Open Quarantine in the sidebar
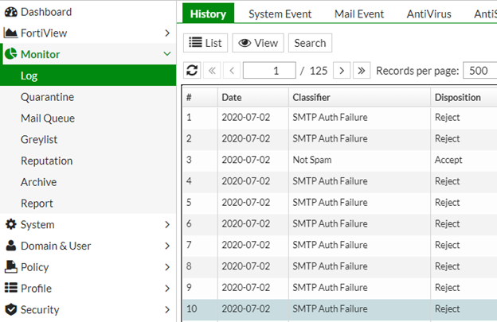 coord(48,97)
